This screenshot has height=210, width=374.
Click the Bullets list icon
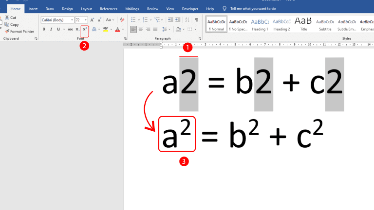(133, 20)
